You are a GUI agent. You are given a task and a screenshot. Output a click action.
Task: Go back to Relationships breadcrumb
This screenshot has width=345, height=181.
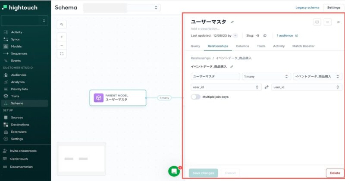click(x=201, y=58)
